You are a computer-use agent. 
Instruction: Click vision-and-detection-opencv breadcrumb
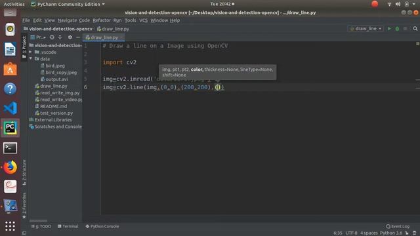point(58,29)
